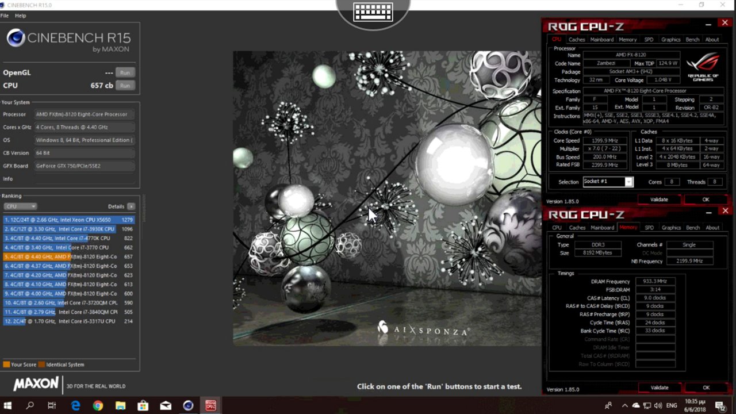
Task: Click the Cinebench taskbar icon
Action: tap(188, 405)
